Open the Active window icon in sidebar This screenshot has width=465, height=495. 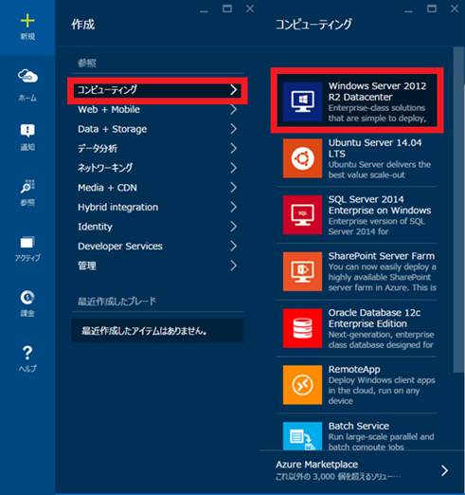tap(27, 243)
